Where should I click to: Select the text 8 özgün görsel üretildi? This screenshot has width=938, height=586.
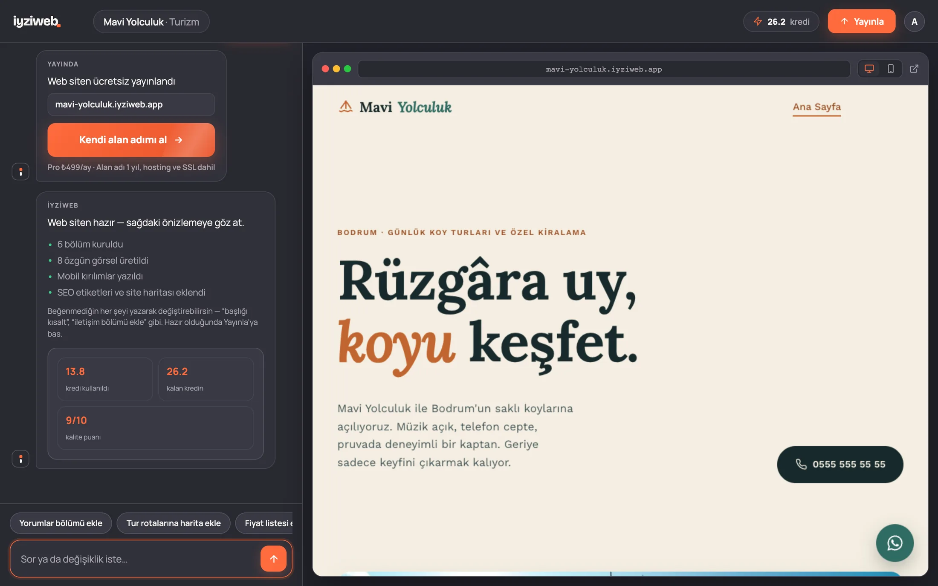click(103, 260)
